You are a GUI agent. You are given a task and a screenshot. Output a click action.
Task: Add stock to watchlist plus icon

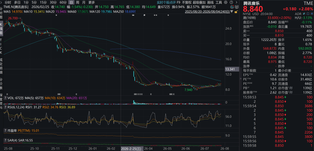pyautogui.click(x=312, y=14)
